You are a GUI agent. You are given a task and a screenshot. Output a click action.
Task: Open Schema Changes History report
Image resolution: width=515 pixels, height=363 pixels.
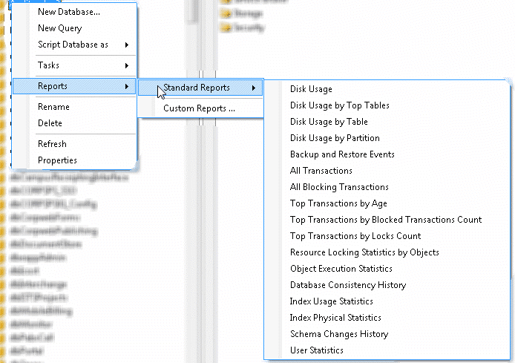tap(339, 334)
